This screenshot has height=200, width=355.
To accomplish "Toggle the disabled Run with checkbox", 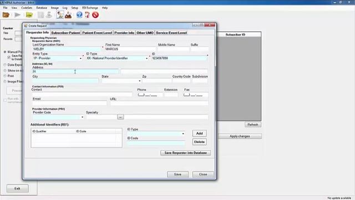I will tap(5, 100).
